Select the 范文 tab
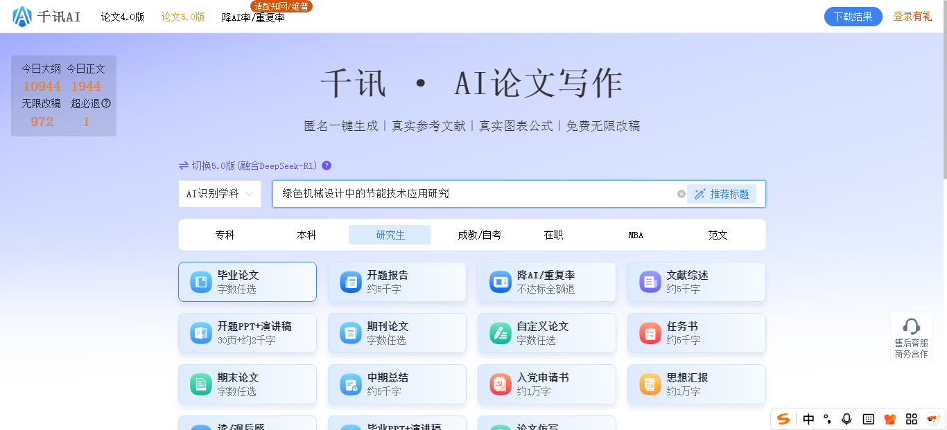947x430 pixels. point(718,235)
